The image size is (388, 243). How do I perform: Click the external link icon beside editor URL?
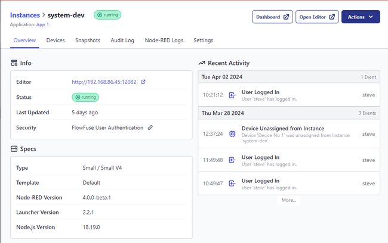point(143,82)
